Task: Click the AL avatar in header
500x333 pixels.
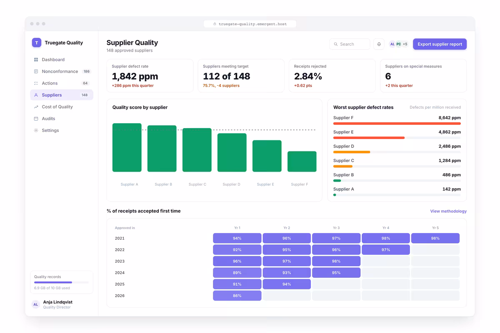Action: pos(392,44)
